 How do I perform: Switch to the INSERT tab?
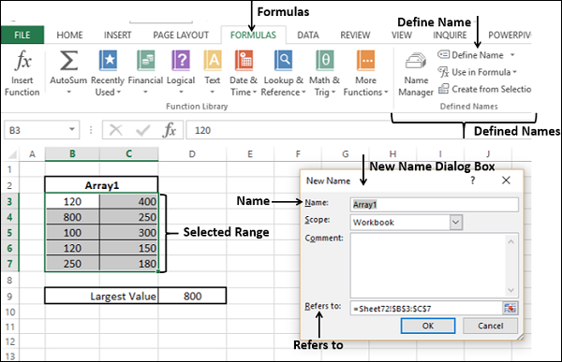click(118, 36)
